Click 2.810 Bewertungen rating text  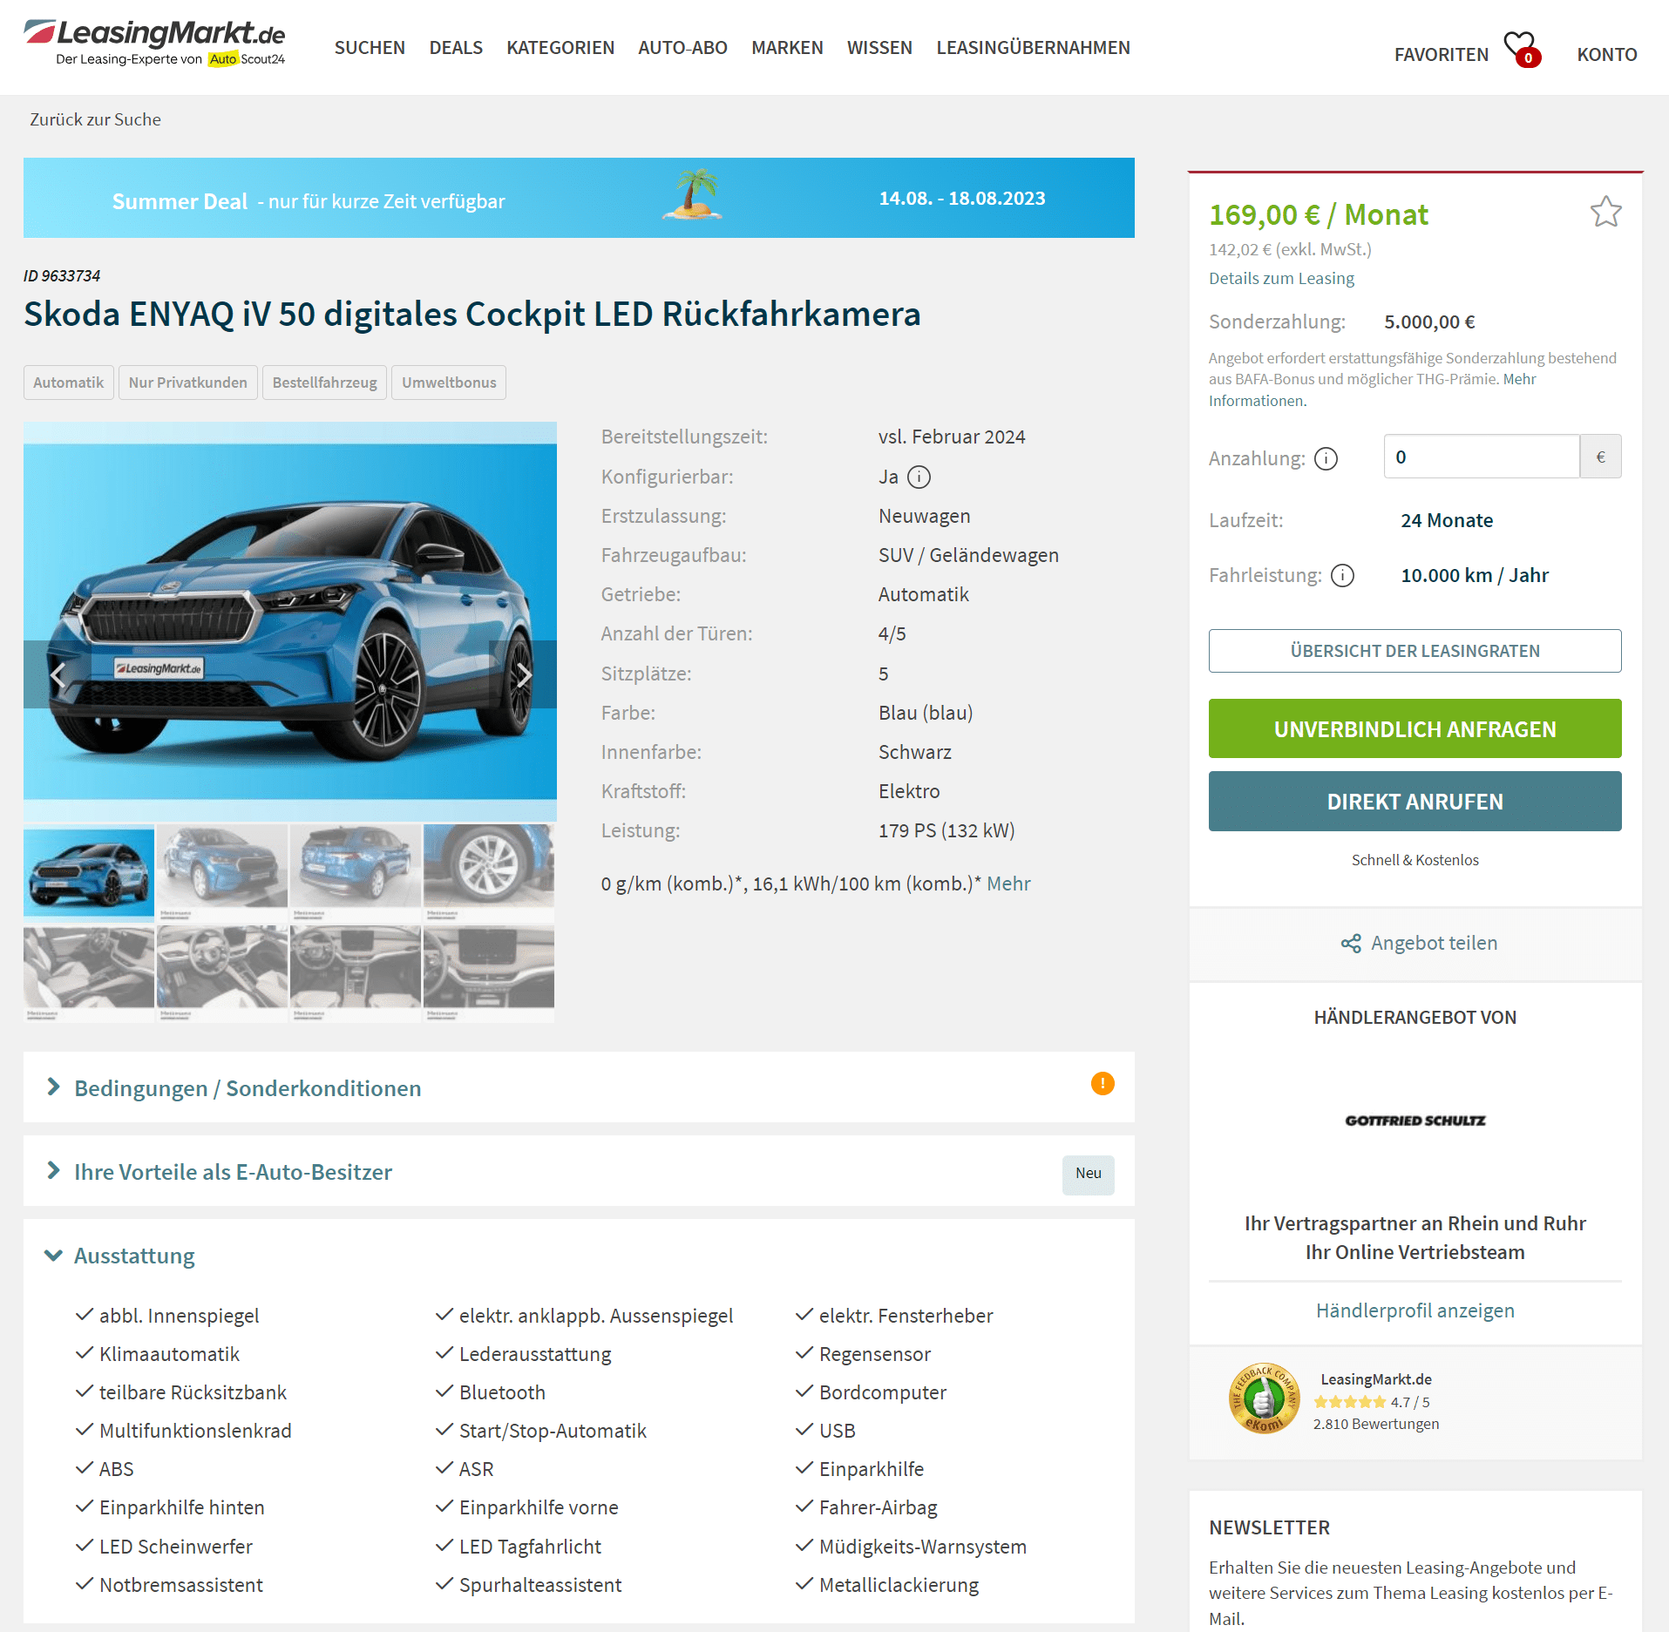tap(1376, 1424)
